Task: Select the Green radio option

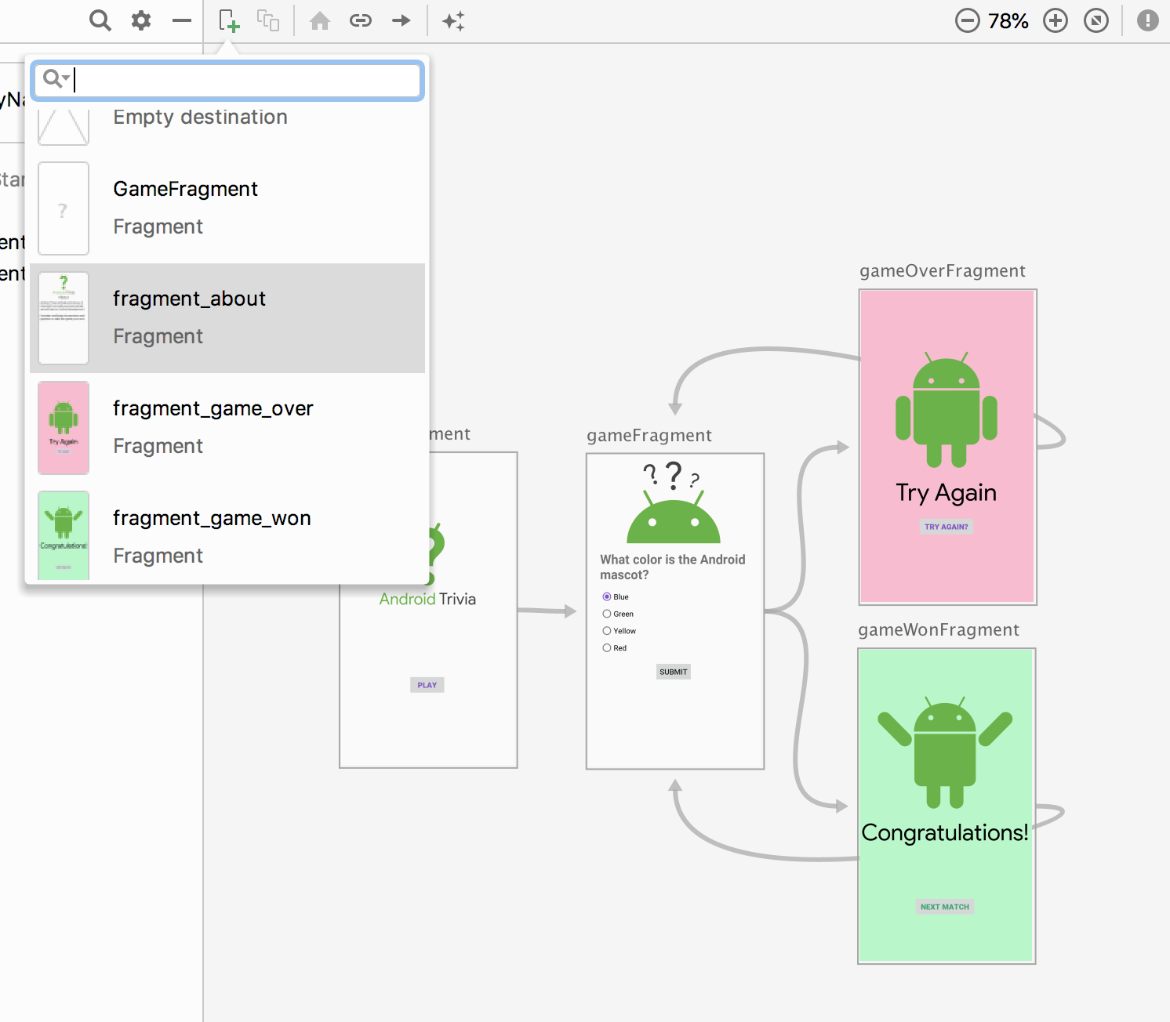Action: pos(607,614)
